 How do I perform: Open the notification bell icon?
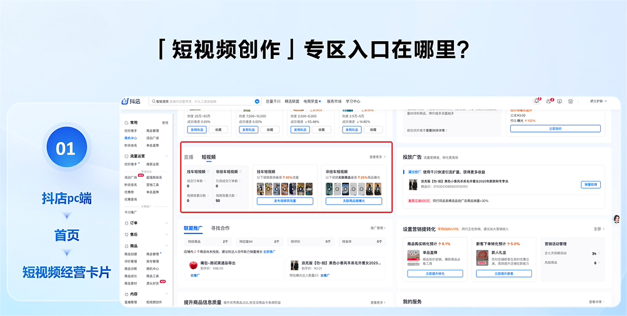pos(536,101)
